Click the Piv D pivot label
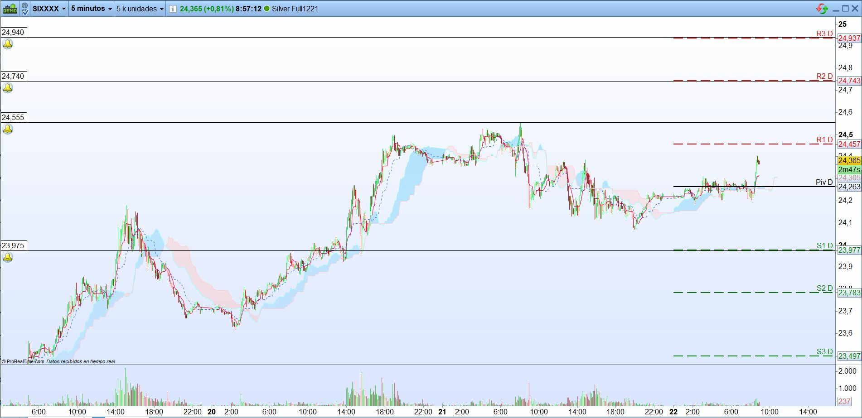862x418 pixels. tap(824, 182)
